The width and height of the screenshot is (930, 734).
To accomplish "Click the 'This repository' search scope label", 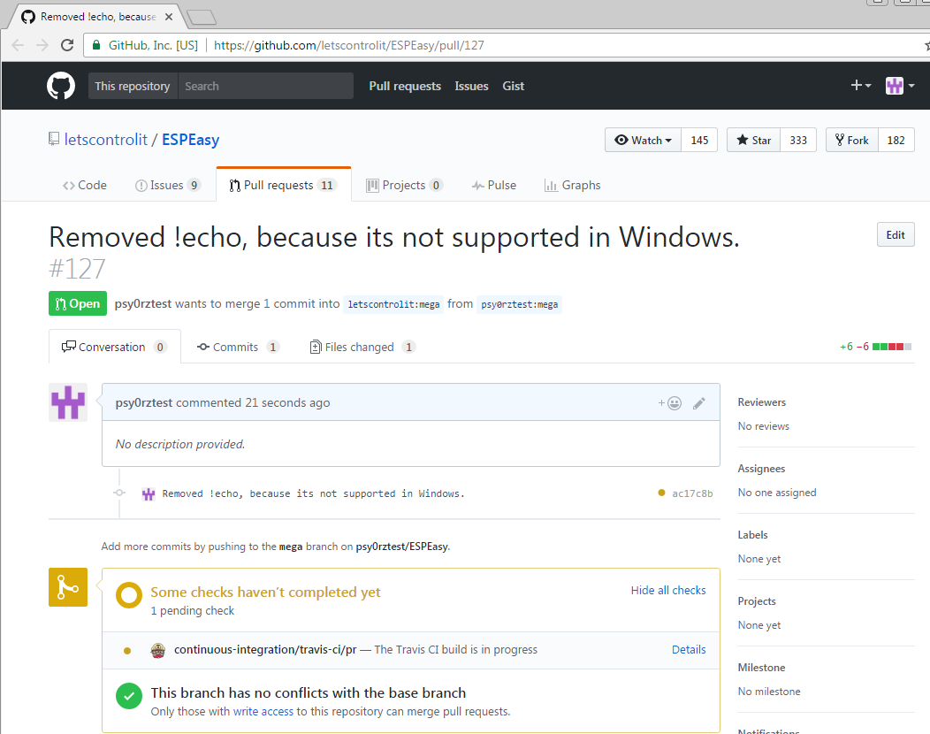I will 133,86.
